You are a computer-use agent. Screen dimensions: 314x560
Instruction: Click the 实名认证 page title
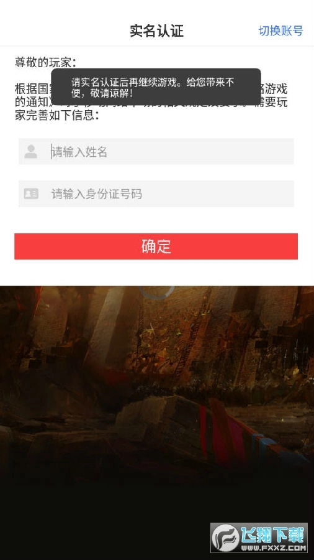(x=156, y=31)
